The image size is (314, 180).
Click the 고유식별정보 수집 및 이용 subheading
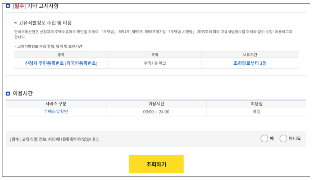pyautogui.click(x=45, y=22)
